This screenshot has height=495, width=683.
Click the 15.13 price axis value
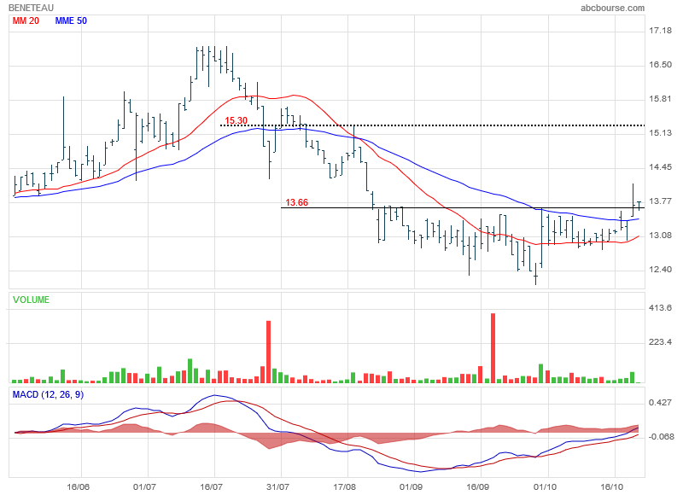660,133
